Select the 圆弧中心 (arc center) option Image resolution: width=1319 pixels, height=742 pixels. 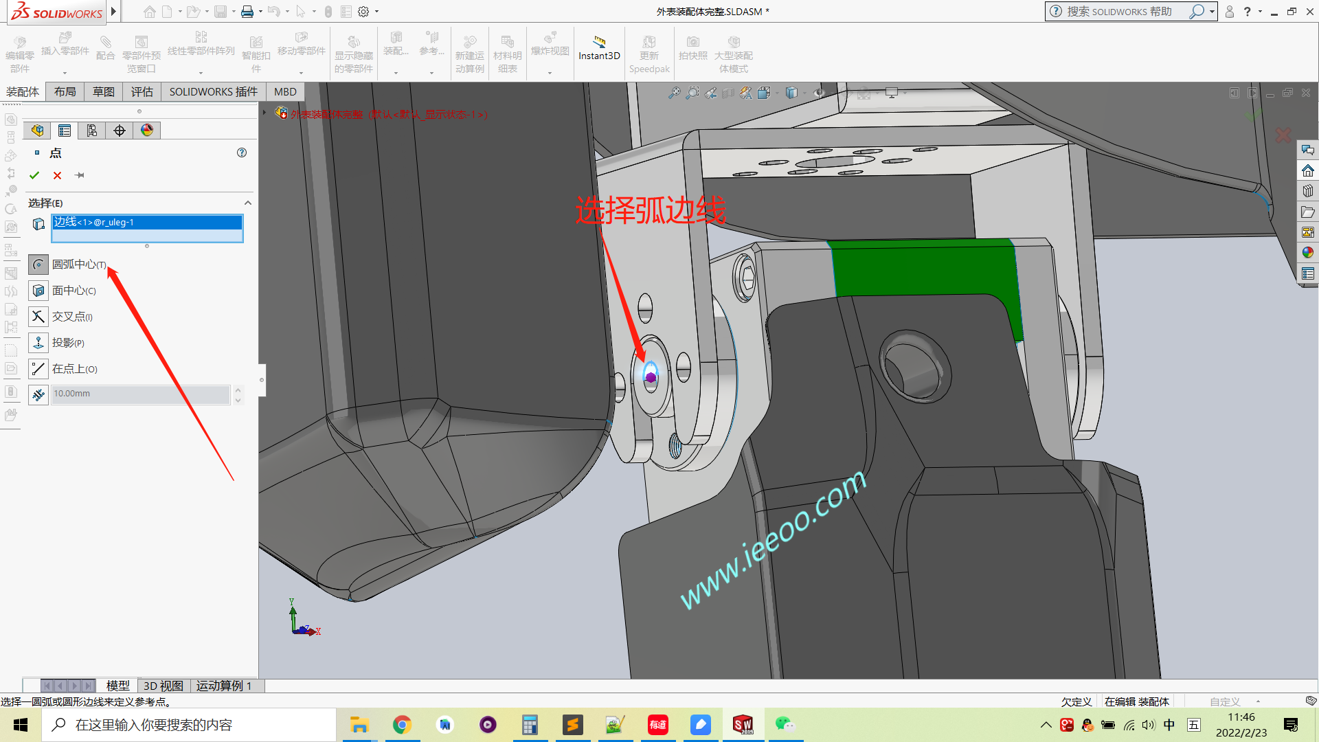click(x=38, y=265)
